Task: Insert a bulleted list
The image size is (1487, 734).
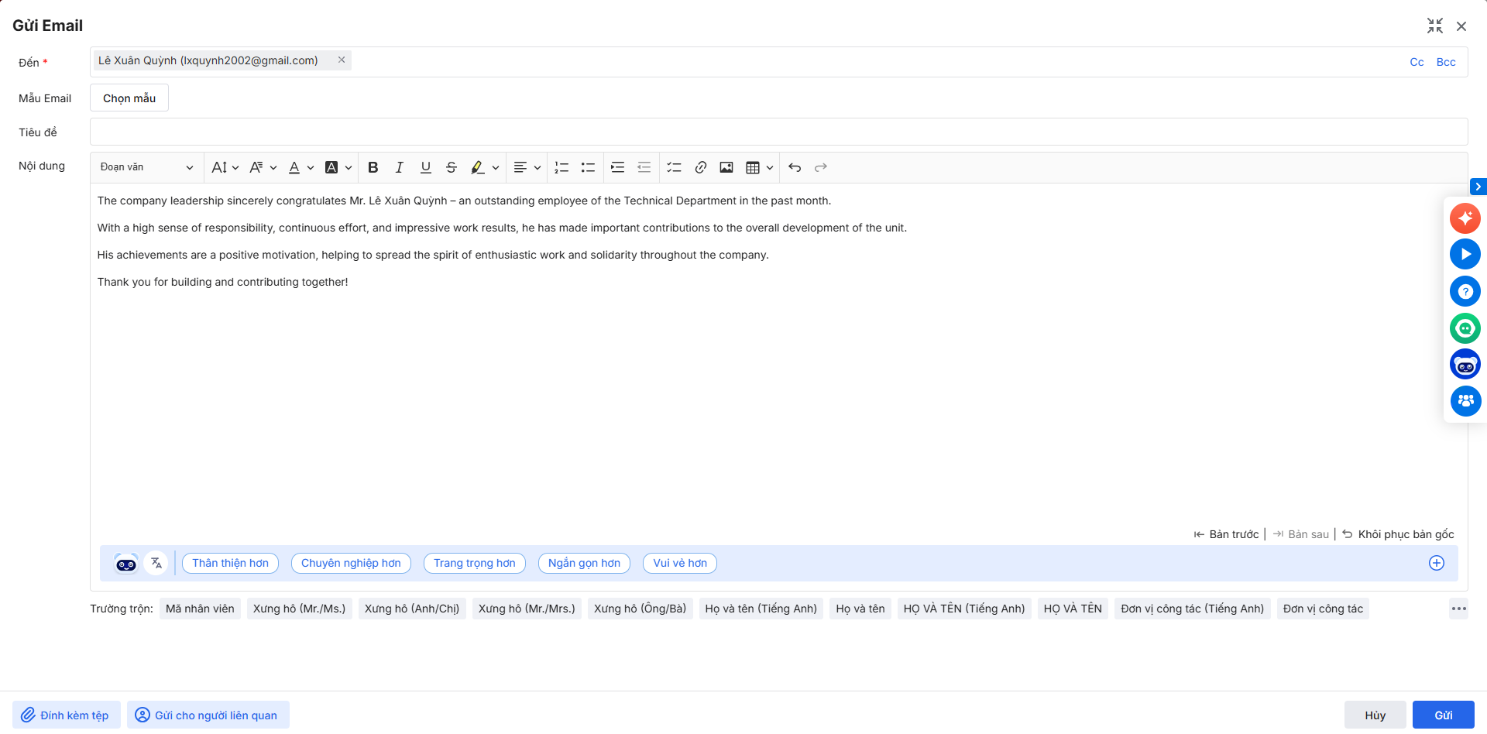Action: point(589,167)
